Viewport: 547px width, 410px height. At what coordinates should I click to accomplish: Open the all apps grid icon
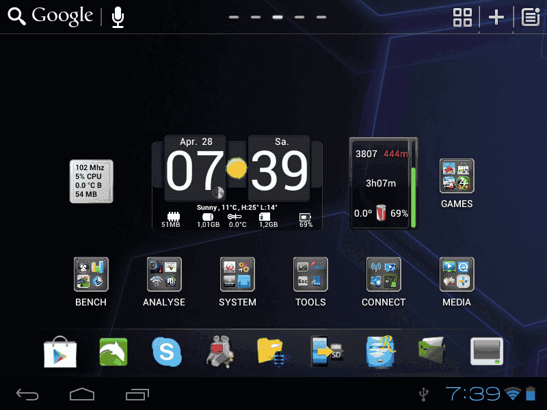pos(462,17)
